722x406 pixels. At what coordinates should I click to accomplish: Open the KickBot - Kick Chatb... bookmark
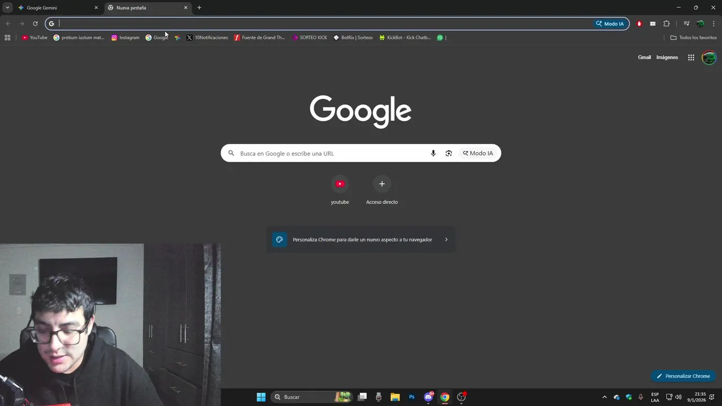[x=405, y=38]
